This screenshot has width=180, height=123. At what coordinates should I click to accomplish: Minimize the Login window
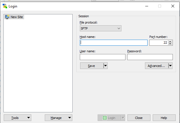[147, 6]
